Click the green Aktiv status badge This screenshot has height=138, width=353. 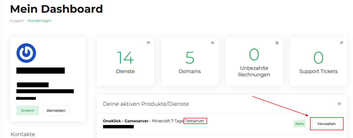[299, 124]
